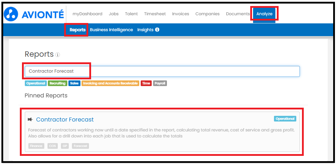Go to the Companies menu
This screenshot has width=336, height=164.
(x=207, y=14)
